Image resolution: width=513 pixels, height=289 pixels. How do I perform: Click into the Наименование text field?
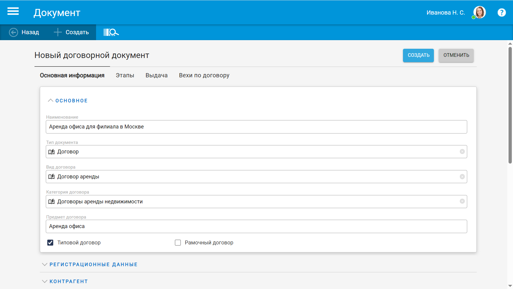[256, 127]
